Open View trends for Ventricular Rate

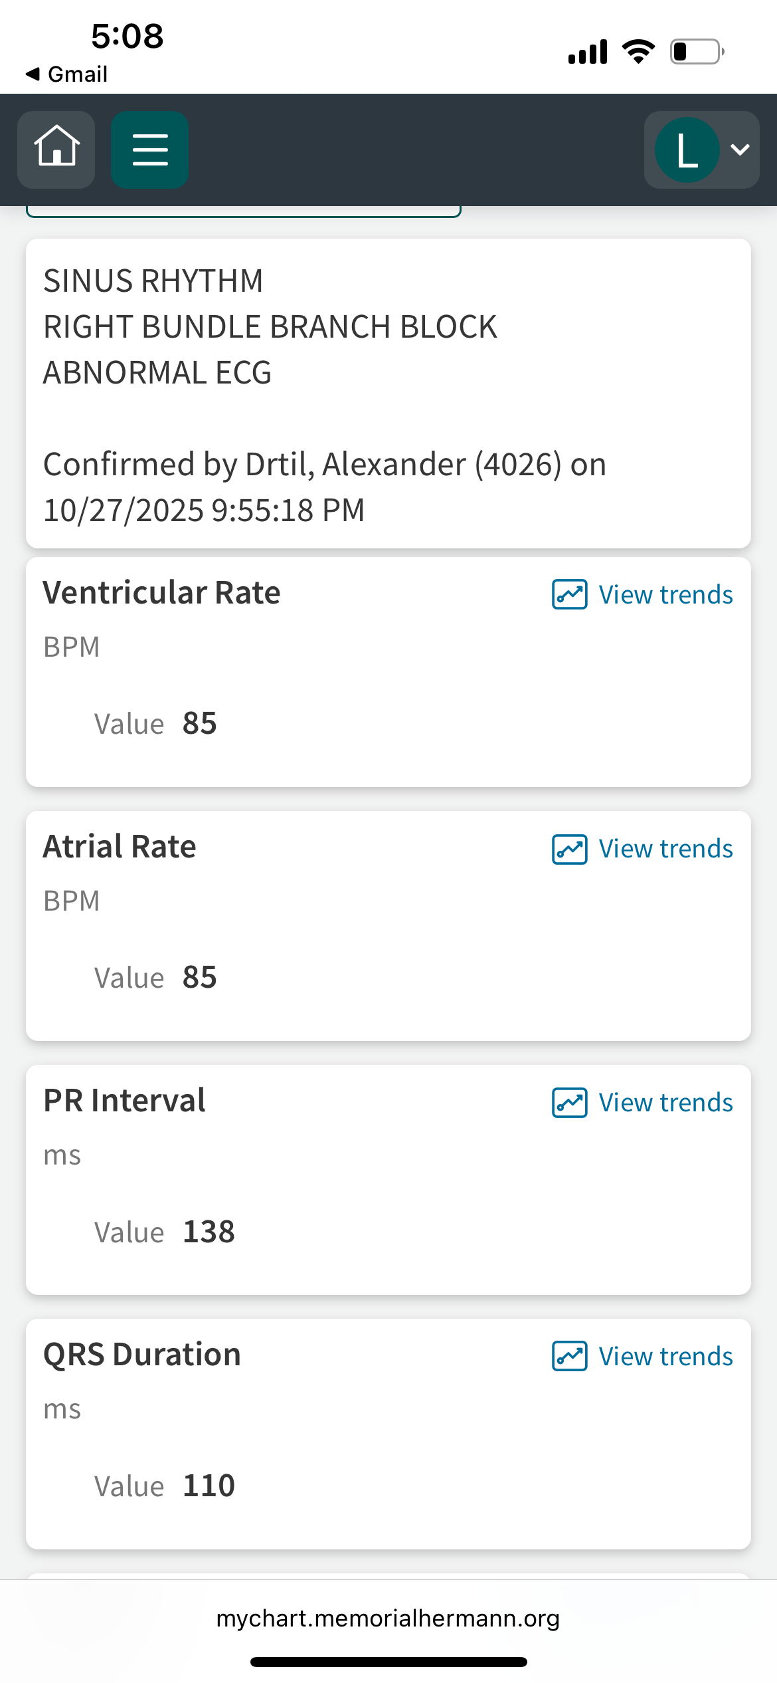click(x=665, y=594)
